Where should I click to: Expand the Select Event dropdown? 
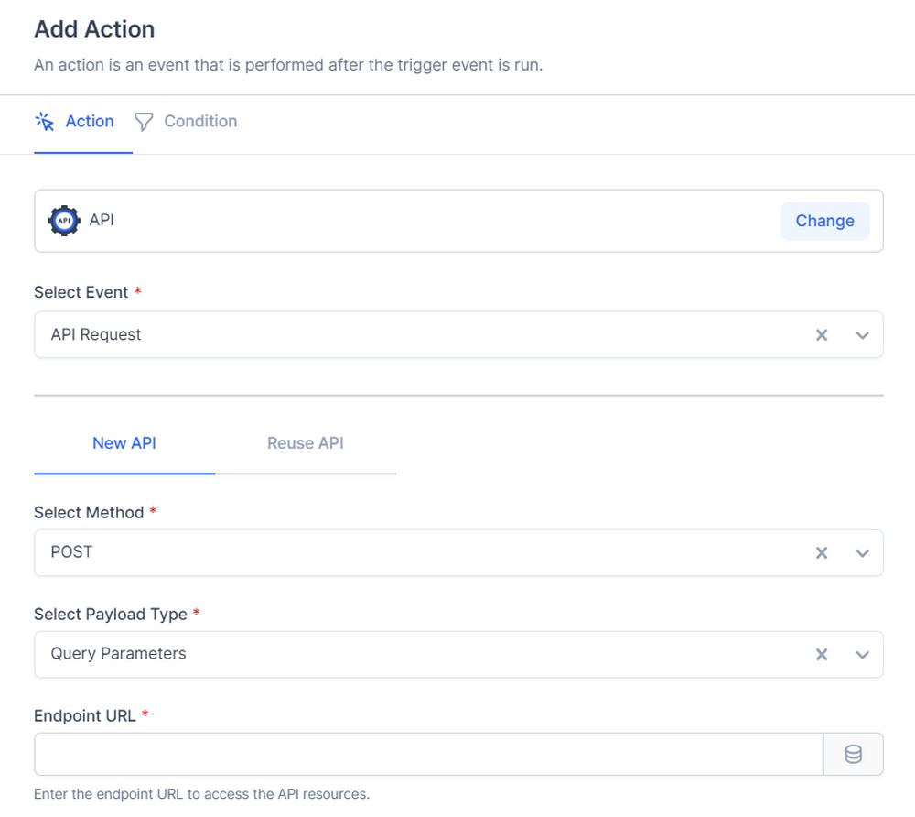[861, 334]
